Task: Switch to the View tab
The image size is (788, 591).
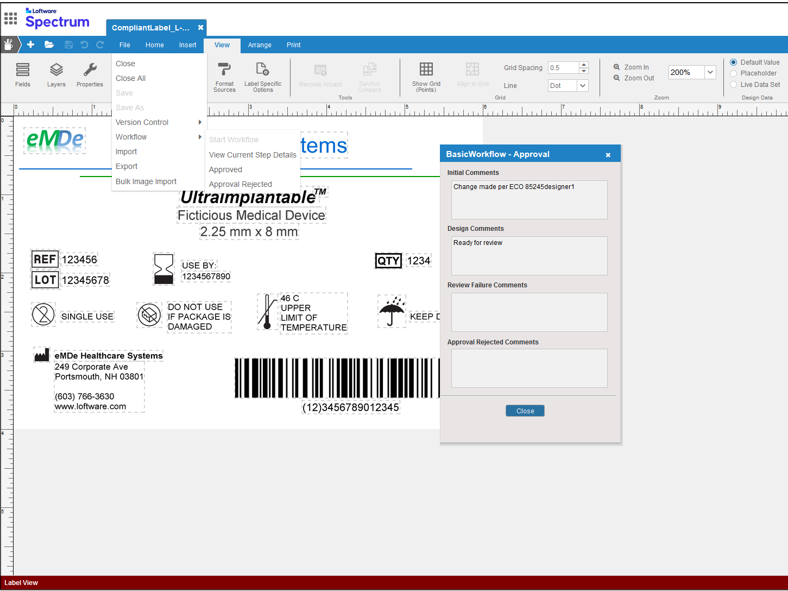Action: pyautogui.click(x=222, y=45)
